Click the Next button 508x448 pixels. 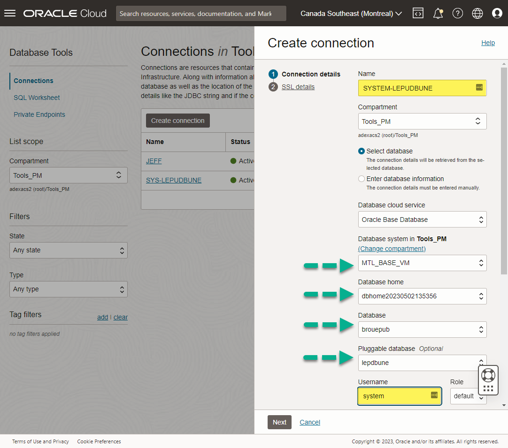coord(279,422)
